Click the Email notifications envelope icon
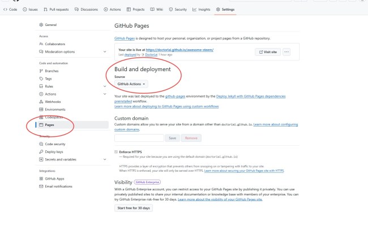Image resolution: width=368 pixels, height=226 pixels. coord(41,186)
